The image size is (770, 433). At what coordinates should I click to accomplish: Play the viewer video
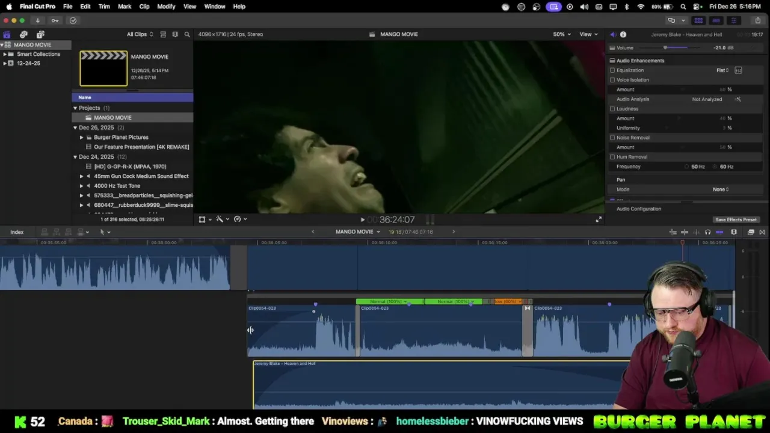362,220
